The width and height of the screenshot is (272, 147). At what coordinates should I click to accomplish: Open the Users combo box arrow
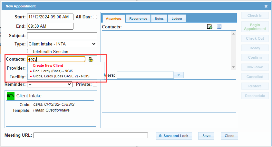coord(179,75)
